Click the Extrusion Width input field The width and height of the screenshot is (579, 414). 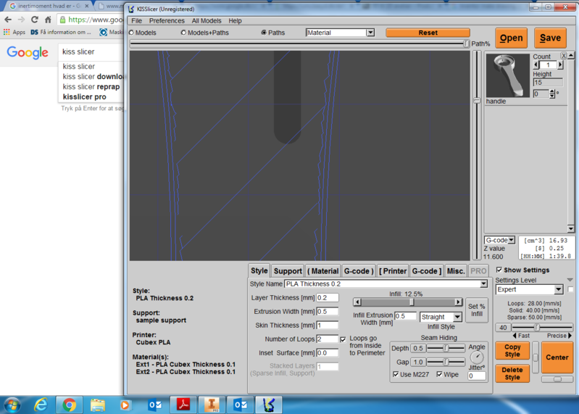point(327,311)
